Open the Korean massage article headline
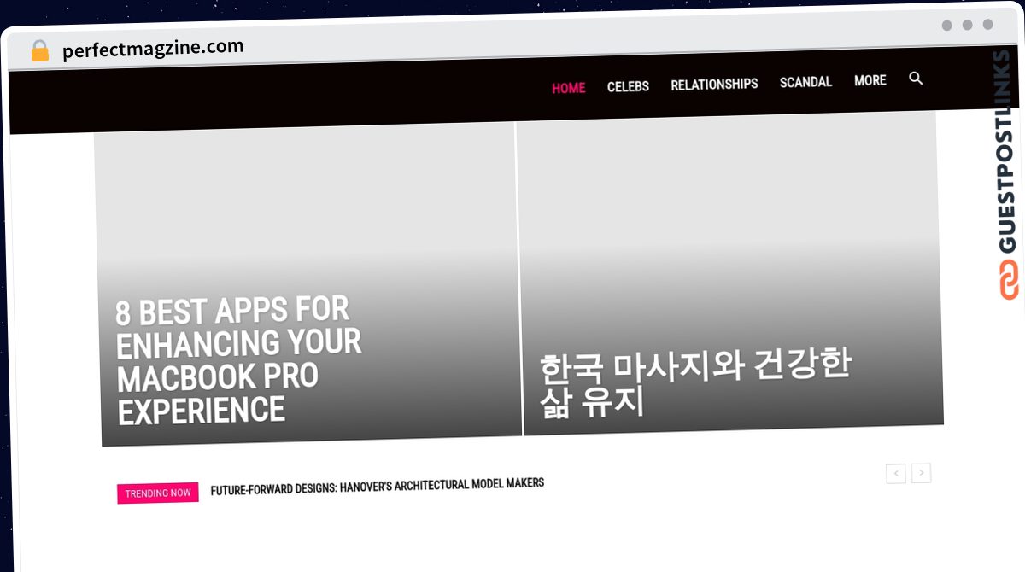 click(x=694, y=383)
